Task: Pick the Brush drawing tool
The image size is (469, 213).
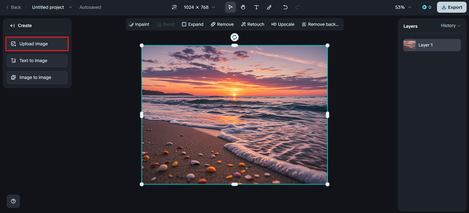Action: click(269, 7)
